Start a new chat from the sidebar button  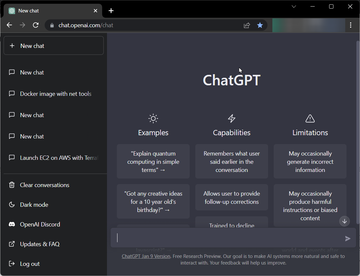click(x=54, y=46)
